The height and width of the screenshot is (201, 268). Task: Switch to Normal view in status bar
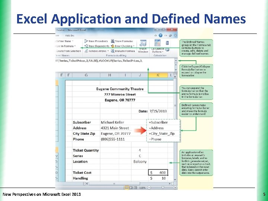point(127,188)
